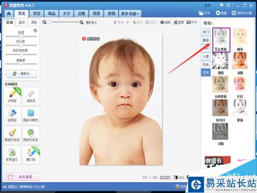The height and width of the screenshot is (193, 257).
Task: Click the zoom slider handle
Action: 49,22
